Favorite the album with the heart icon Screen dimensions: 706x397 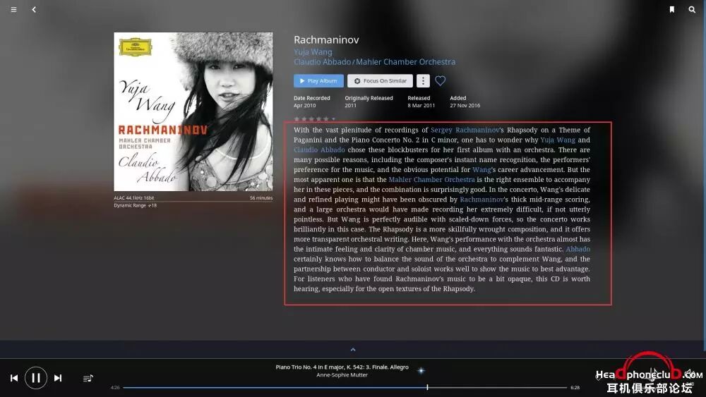coord(441,81)
